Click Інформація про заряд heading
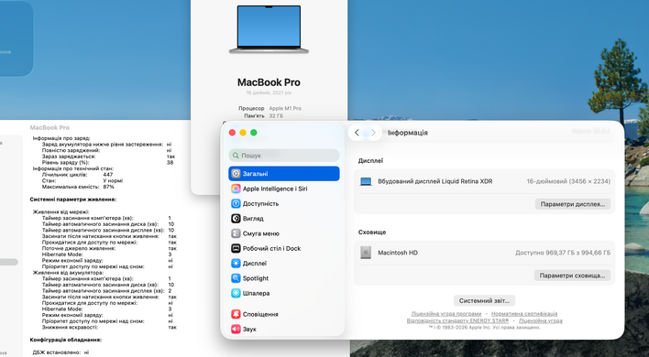This screenshot has width=649, height=357. (x=61, y=138)
